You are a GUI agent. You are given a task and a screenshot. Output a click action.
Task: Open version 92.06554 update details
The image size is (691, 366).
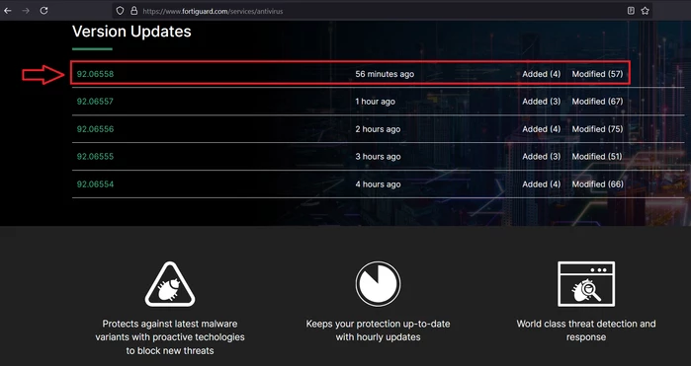coord(95,183)
